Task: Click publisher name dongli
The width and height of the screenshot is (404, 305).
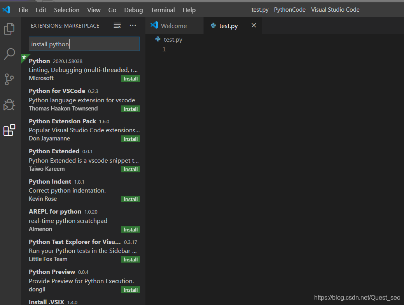Action: (x=37, y=289)
